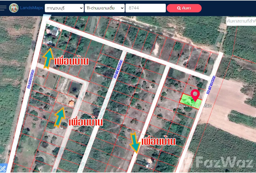This screenshot has width=256, height=173.
Task: Expand the 11-ด่านมะขามเตี้ย district dropdown
Action: tap(104, 8)
